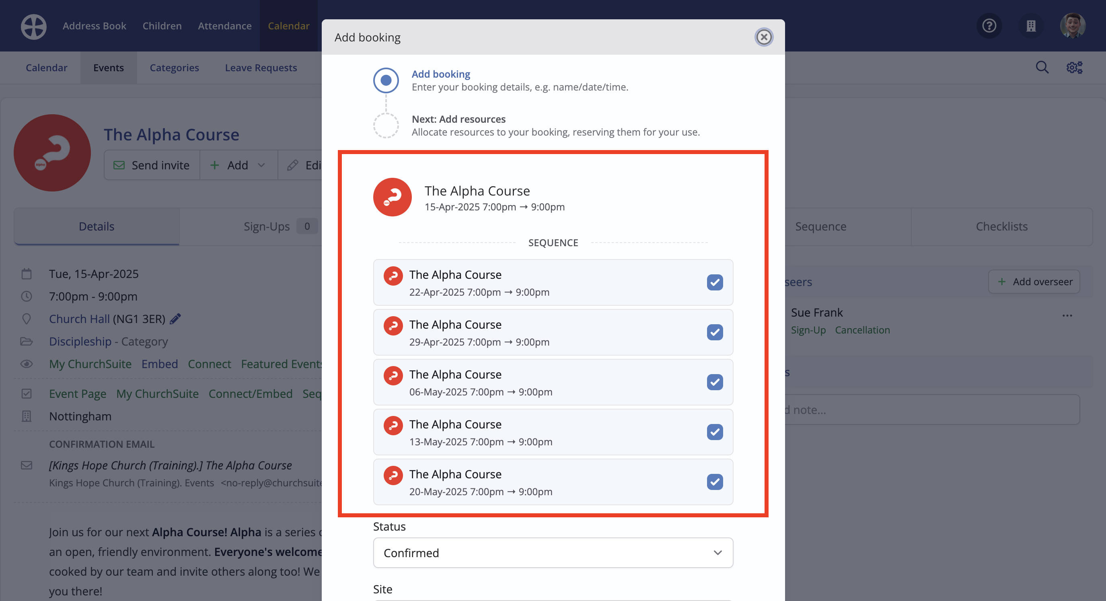
Task: Click Sue Frank's Sign-Up link
Action: pyautogui.click(x=808, y=330)
